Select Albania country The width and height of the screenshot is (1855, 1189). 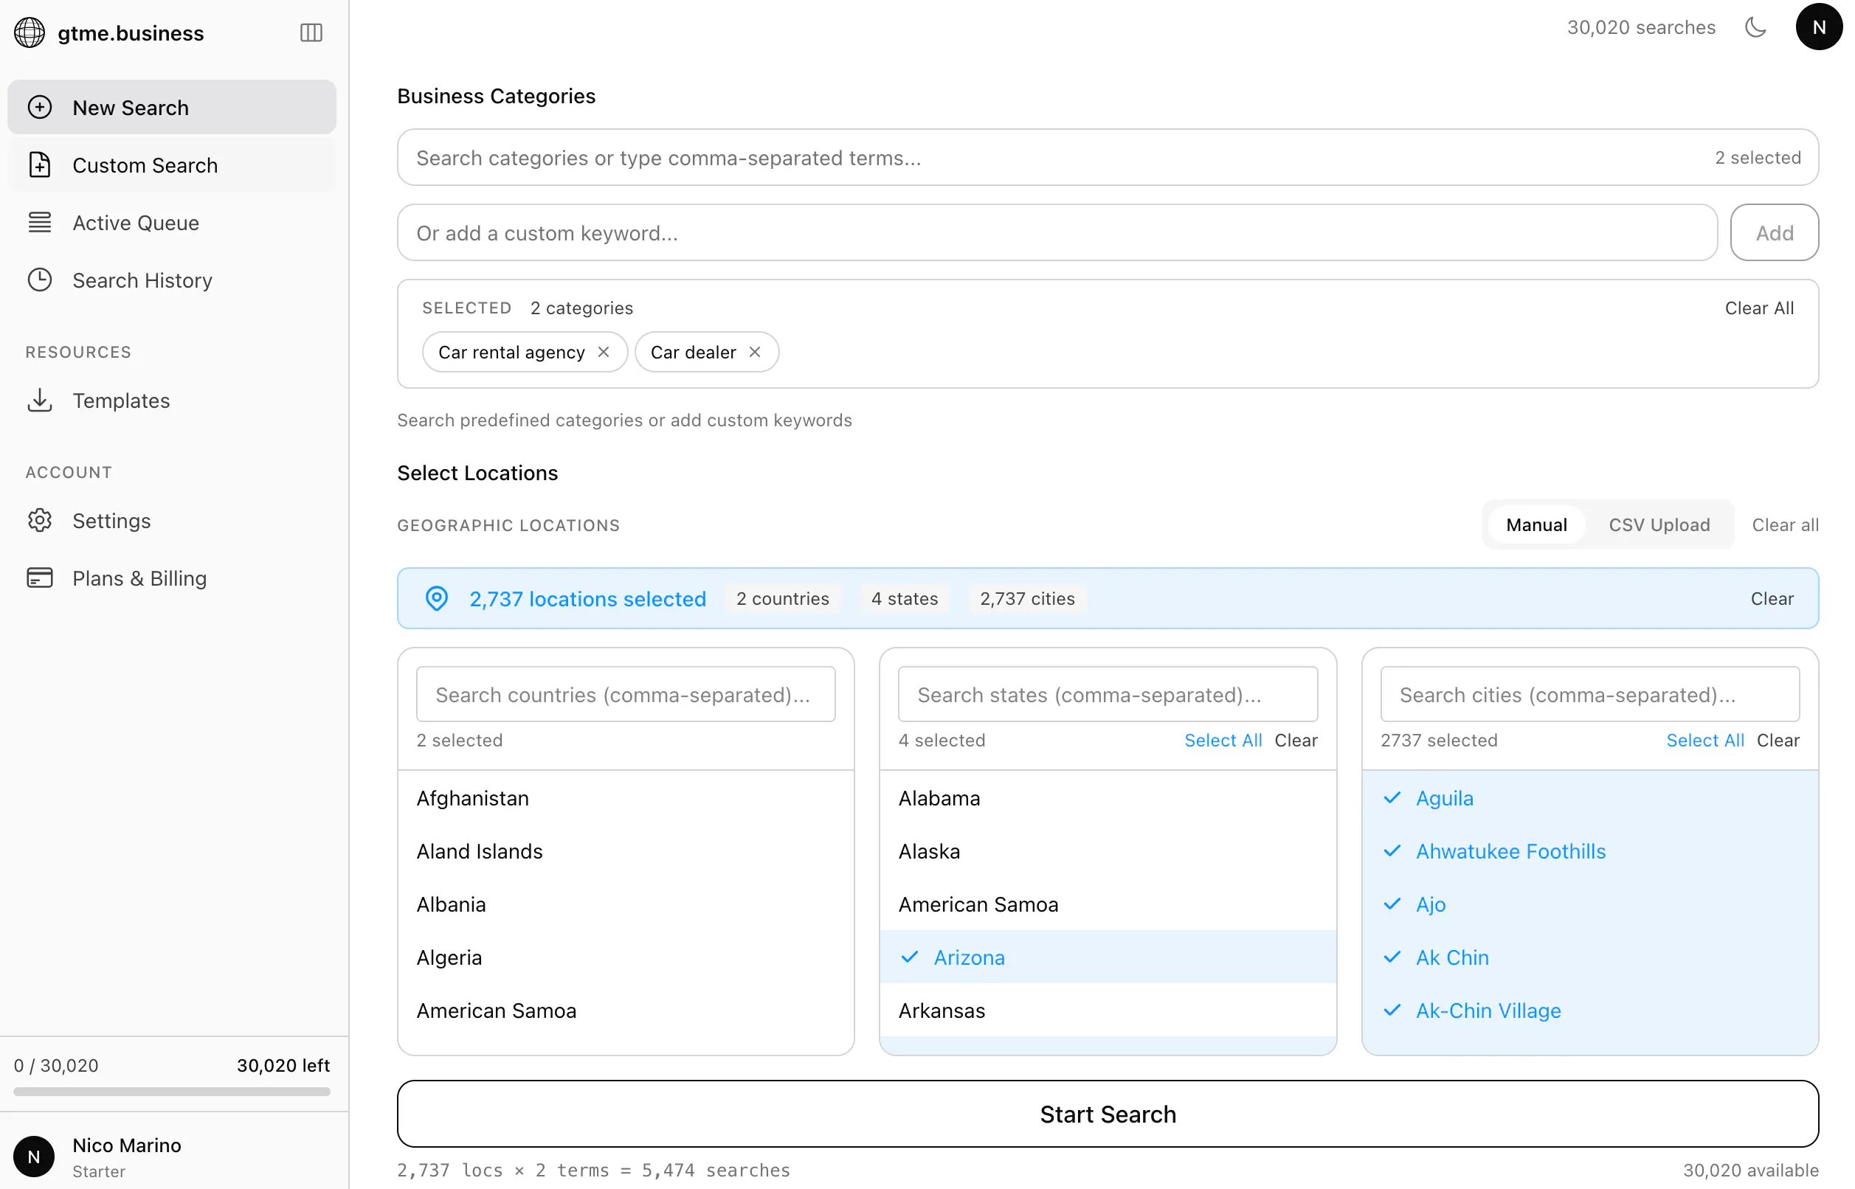tap(626, 904)
